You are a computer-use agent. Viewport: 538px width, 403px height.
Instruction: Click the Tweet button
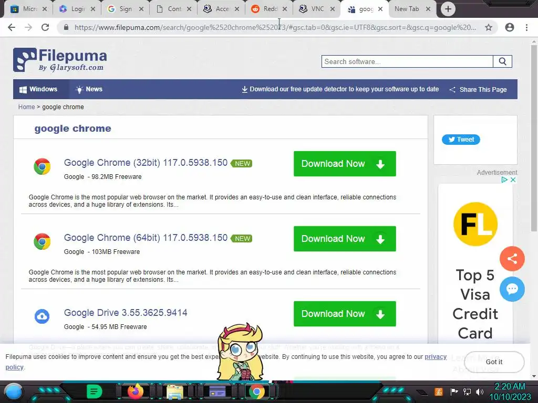click(461, 140)
